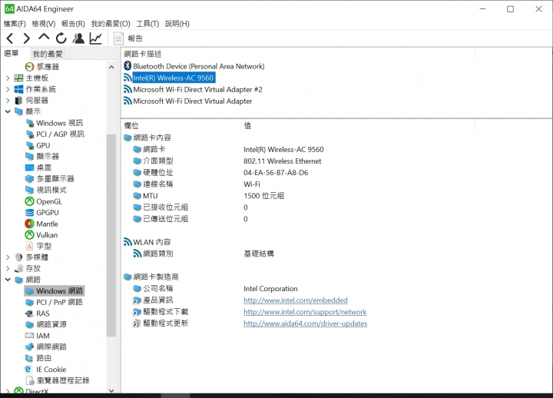553x398 pixels.
Task: Expand the 存放 tree node
Action: (8, 268)
